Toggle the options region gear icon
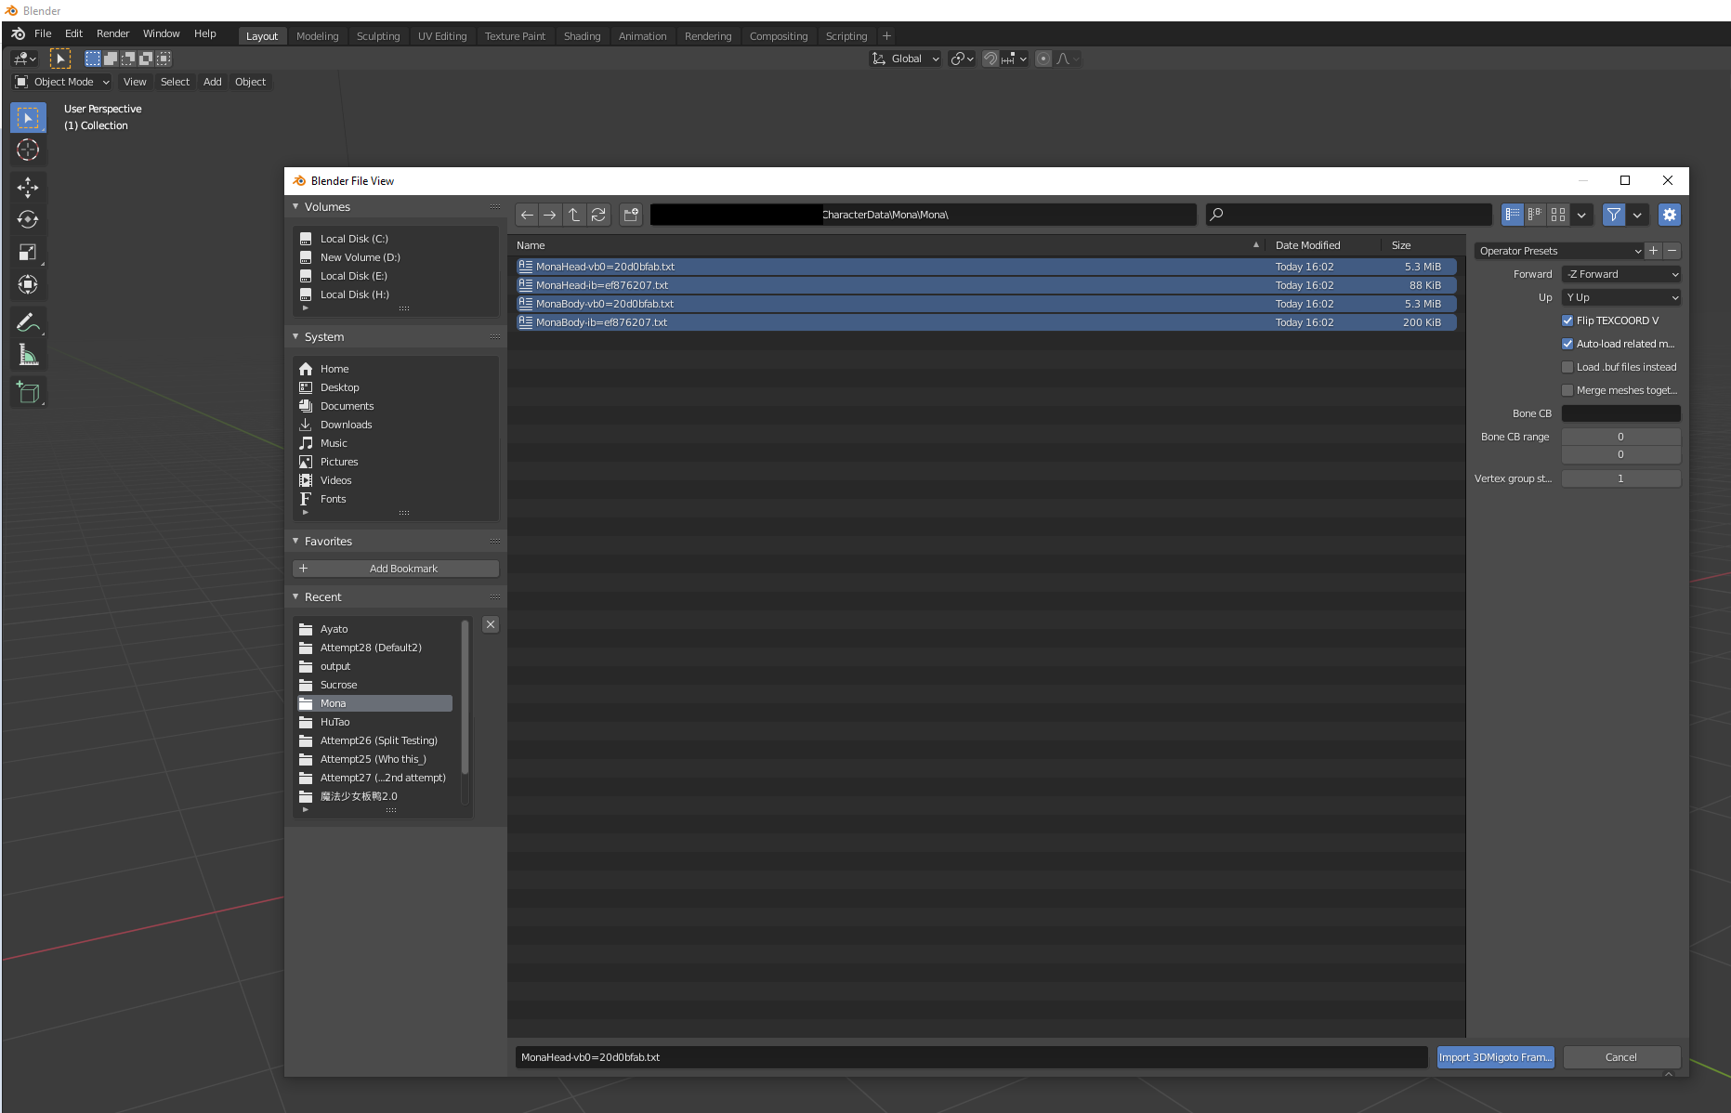 [1670, 215]
